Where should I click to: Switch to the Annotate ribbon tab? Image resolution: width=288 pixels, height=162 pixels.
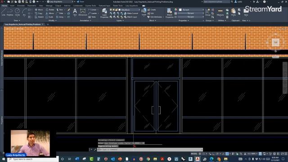(21, 6)
